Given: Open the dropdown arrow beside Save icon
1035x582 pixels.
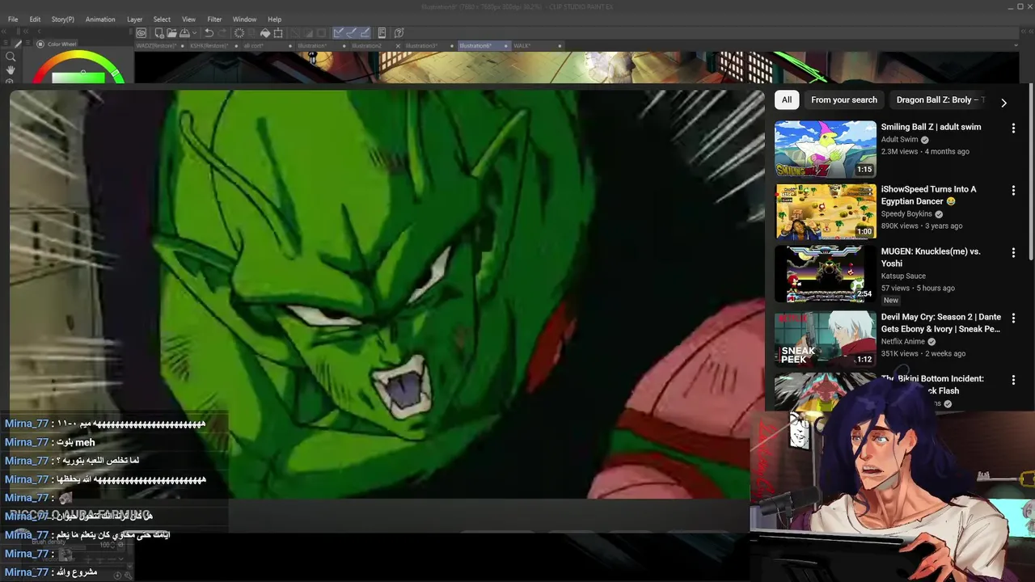Looking at the screenshot, I should (195, 33).
